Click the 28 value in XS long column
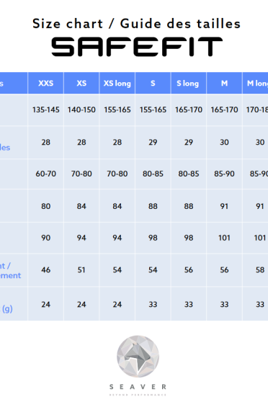 pos(117,143)
